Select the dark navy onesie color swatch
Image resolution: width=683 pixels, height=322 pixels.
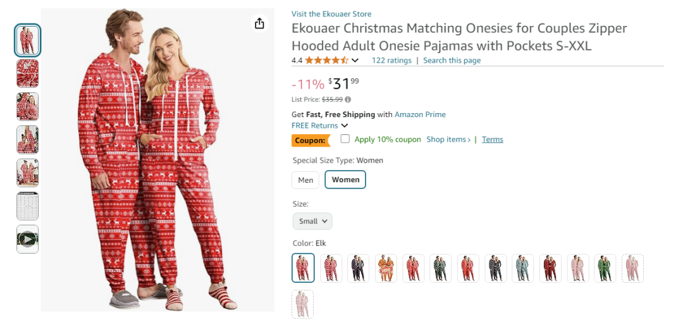click(x=359, y=268)
